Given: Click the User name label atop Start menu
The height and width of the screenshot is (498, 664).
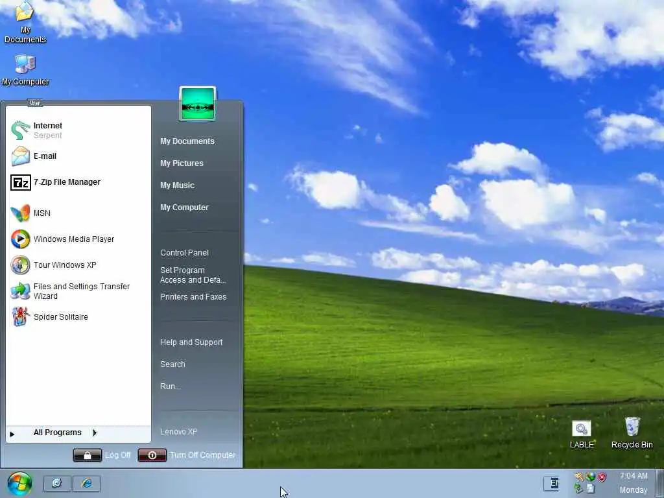Looking at the screenshot, I should coord(35,103).
